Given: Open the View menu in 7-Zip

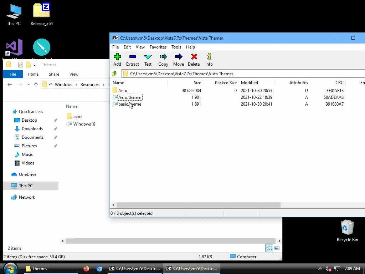Looking at the screenshot, I should pos(140,47).
